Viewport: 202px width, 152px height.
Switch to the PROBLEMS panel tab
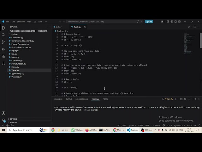pyautogui.click(x=58, y=99)
